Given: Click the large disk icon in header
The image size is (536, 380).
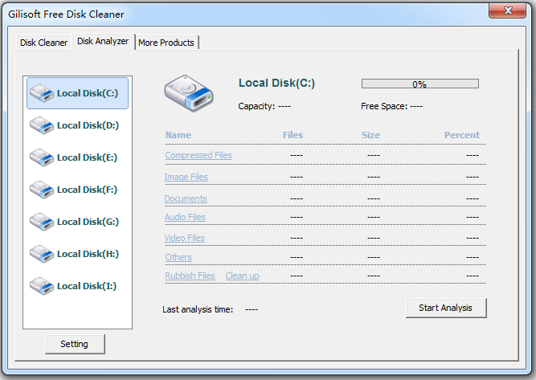Looking at the screenshot, I should point(189,95).
